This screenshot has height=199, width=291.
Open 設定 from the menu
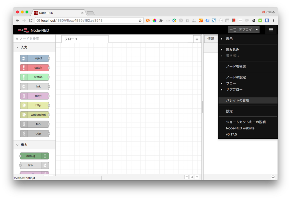pyautogui.click(x=248, y=111)
